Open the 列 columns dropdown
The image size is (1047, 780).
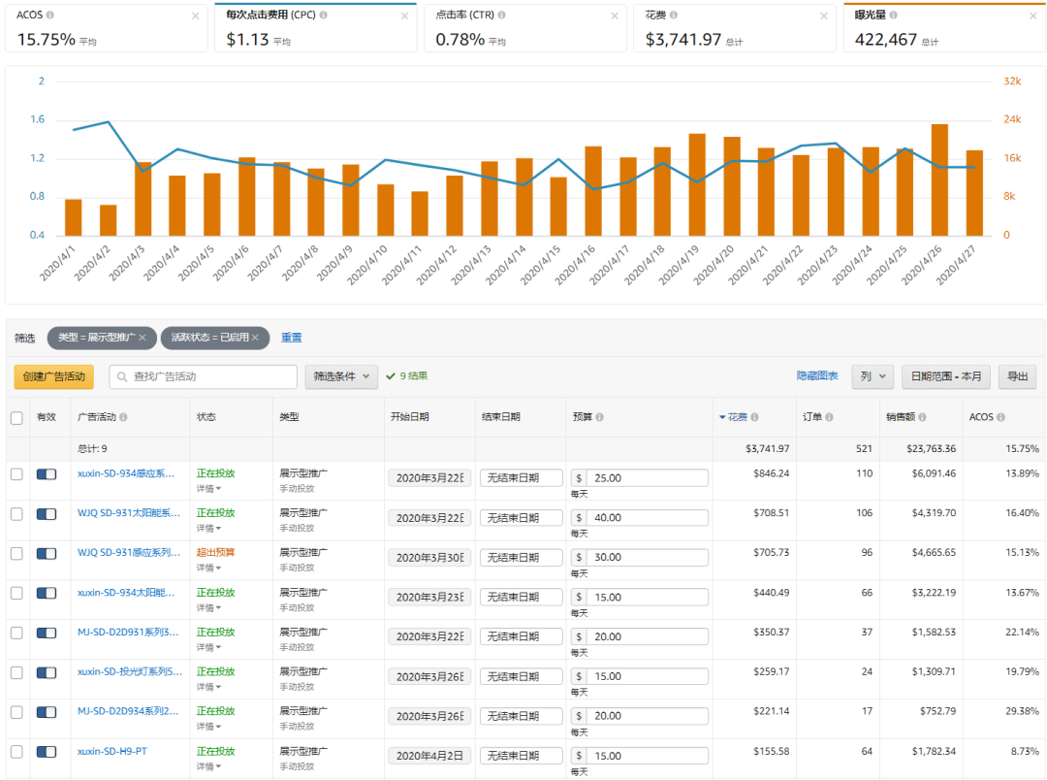tap(872, 376)
